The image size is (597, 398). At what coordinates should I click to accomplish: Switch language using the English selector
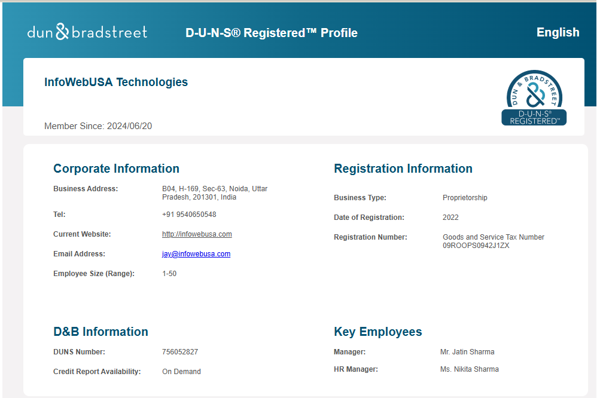558,32
